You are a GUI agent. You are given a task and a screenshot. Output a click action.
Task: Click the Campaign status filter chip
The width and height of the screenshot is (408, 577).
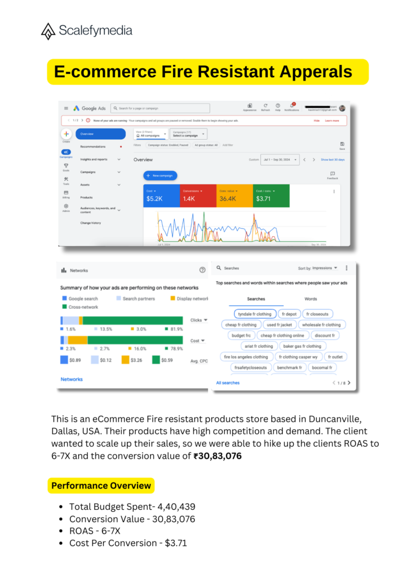click(168, 145)
